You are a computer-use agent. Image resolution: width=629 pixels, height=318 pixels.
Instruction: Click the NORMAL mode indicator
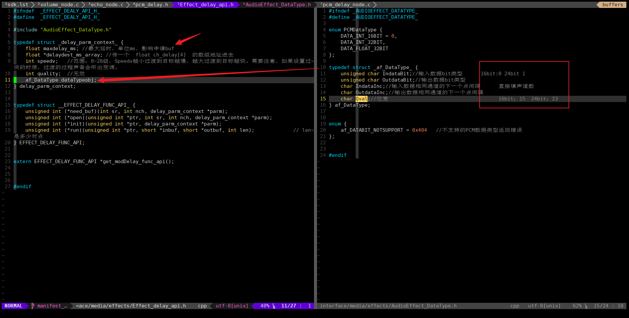tap(14, 306)
